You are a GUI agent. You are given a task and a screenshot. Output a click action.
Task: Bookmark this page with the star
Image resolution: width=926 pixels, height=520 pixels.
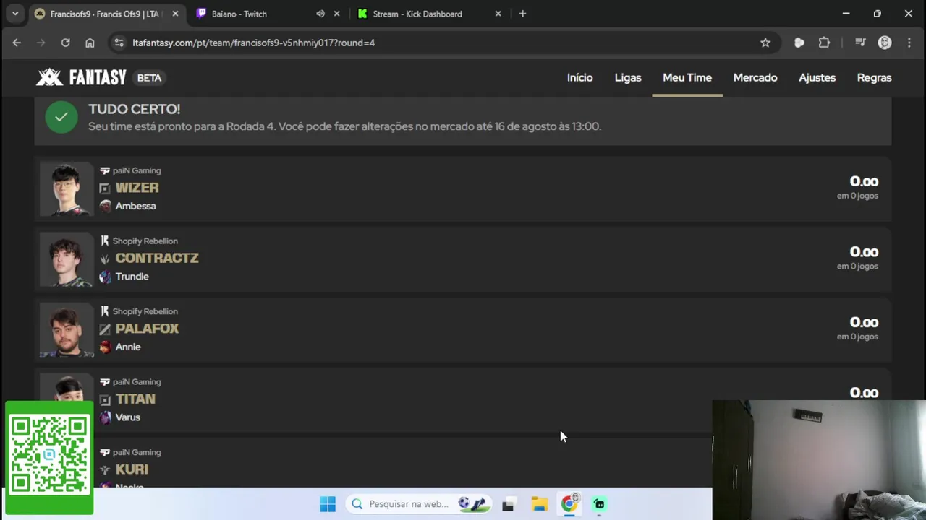pyautogui.click(x=765, y=43)
